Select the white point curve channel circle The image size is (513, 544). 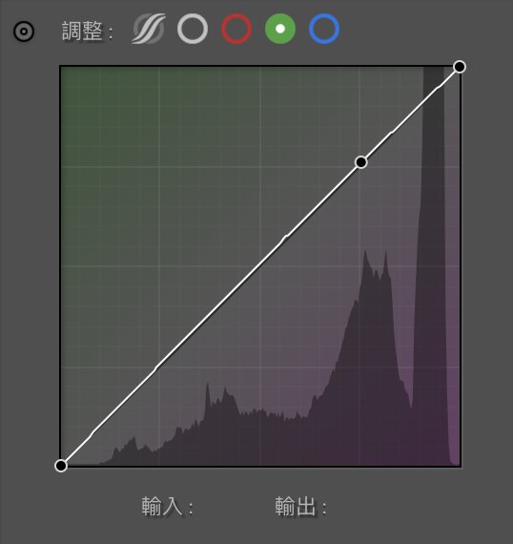pos(193,29)
